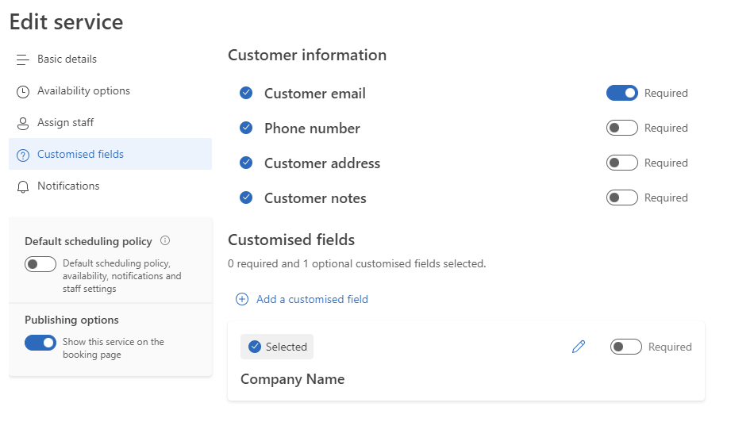
Task: Enable Required toggle for Customer address
Action: pos(621,163)
